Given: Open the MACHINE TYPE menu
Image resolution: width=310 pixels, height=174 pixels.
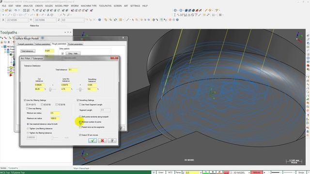Looking at the screenshot, I should click(89, 6).
